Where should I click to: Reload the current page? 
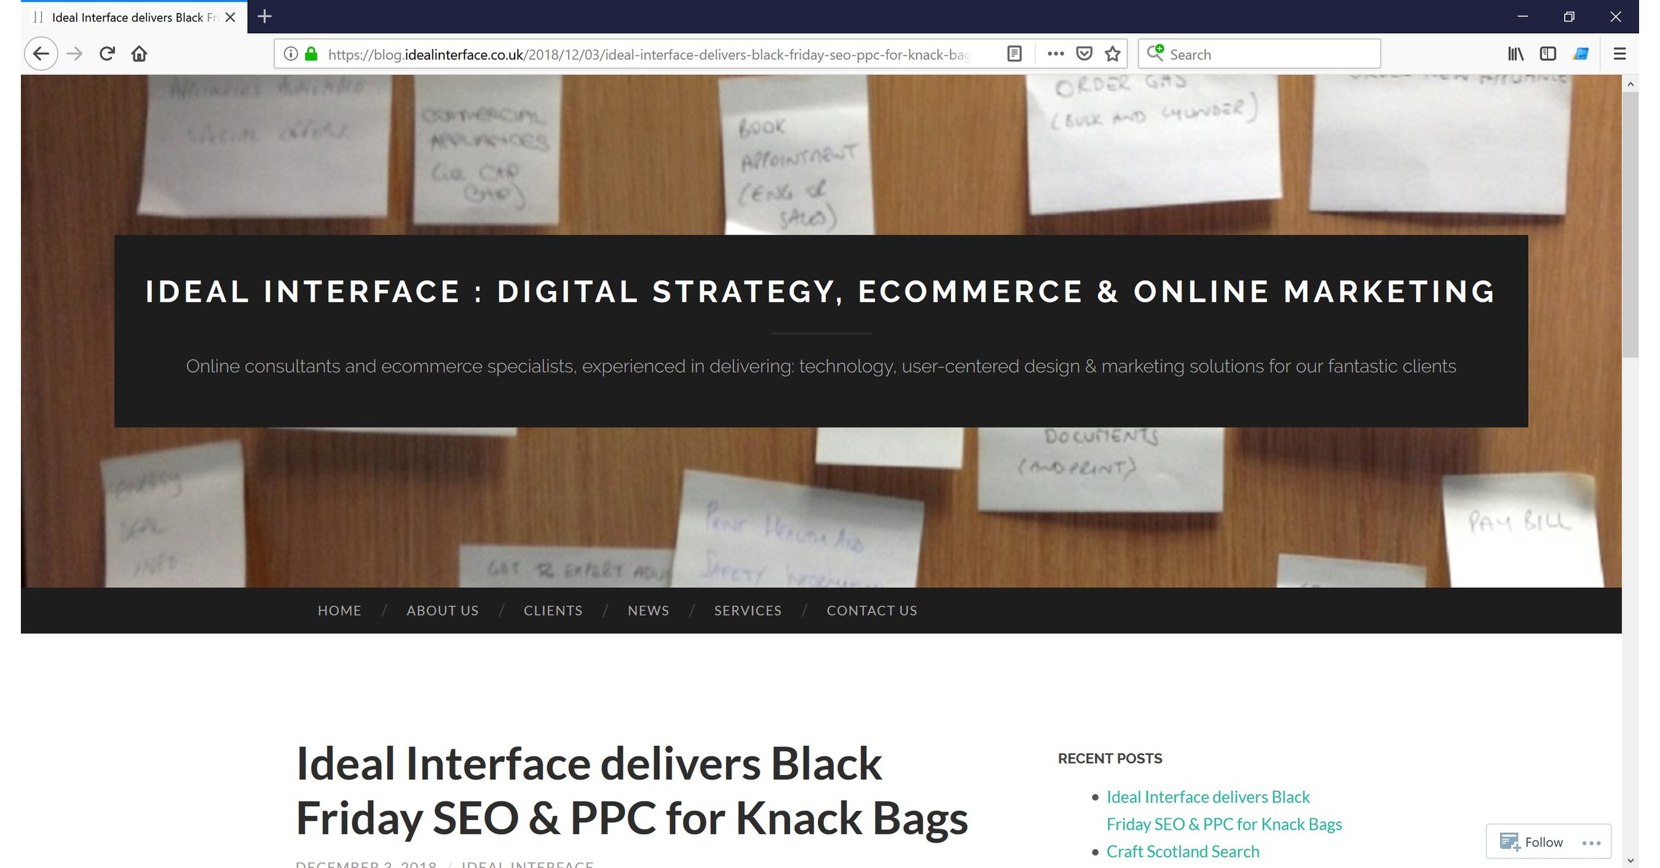(107, 54)
